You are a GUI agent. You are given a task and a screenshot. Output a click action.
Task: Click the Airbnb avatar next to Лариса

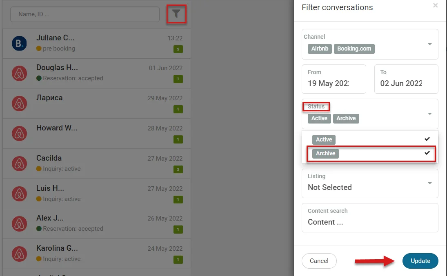point(19,104)
